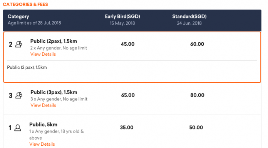Select the 35.00 early bird price
This screenshot has height=148, width=268.
[127, 128]
